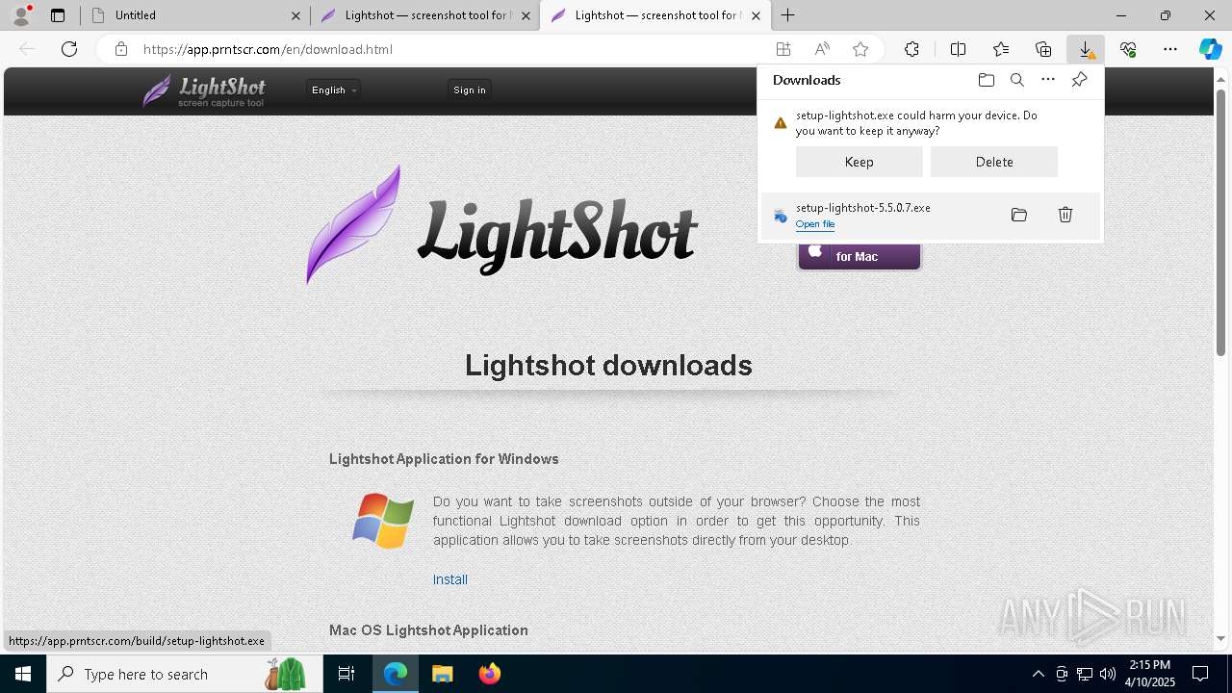The height and width of the screenshot is (693, 1232).
Task: Close the Untitled tab
Action: coord(295,15)
